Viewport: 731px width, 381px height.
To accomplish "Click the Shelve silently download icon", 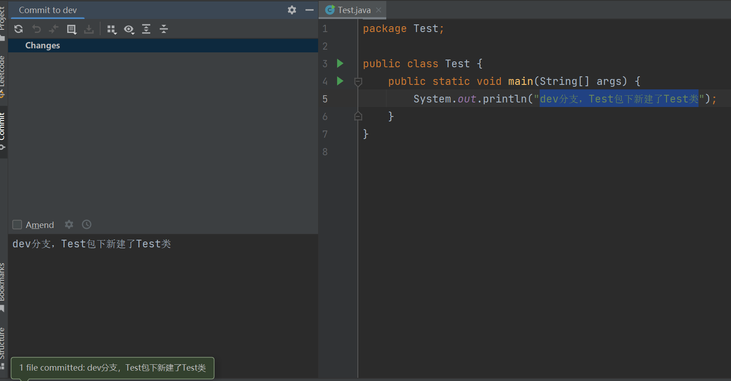I will point(89,29).
